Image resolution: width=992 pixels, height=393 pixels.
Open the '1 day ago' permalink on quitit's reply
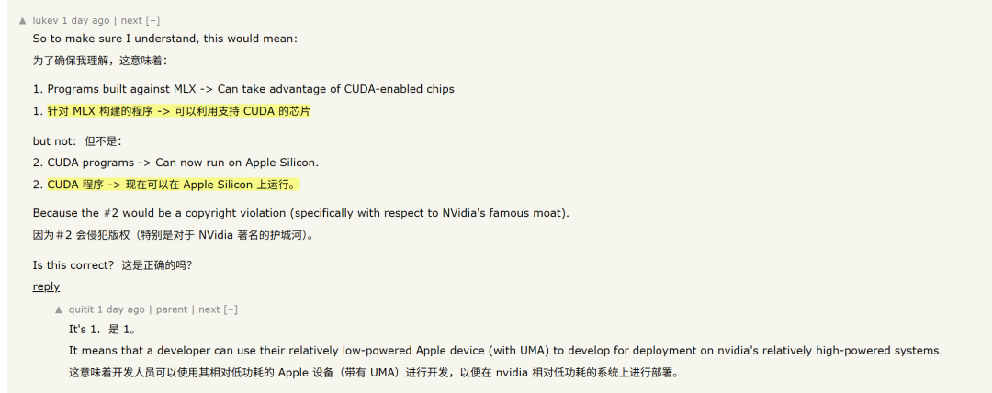tap(121, 309)
